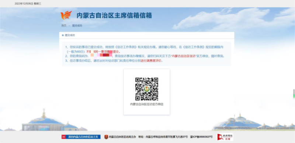
Task: Click the 内蒙古自治区主席信箱信箱 site title
Action: click(114, 15)
